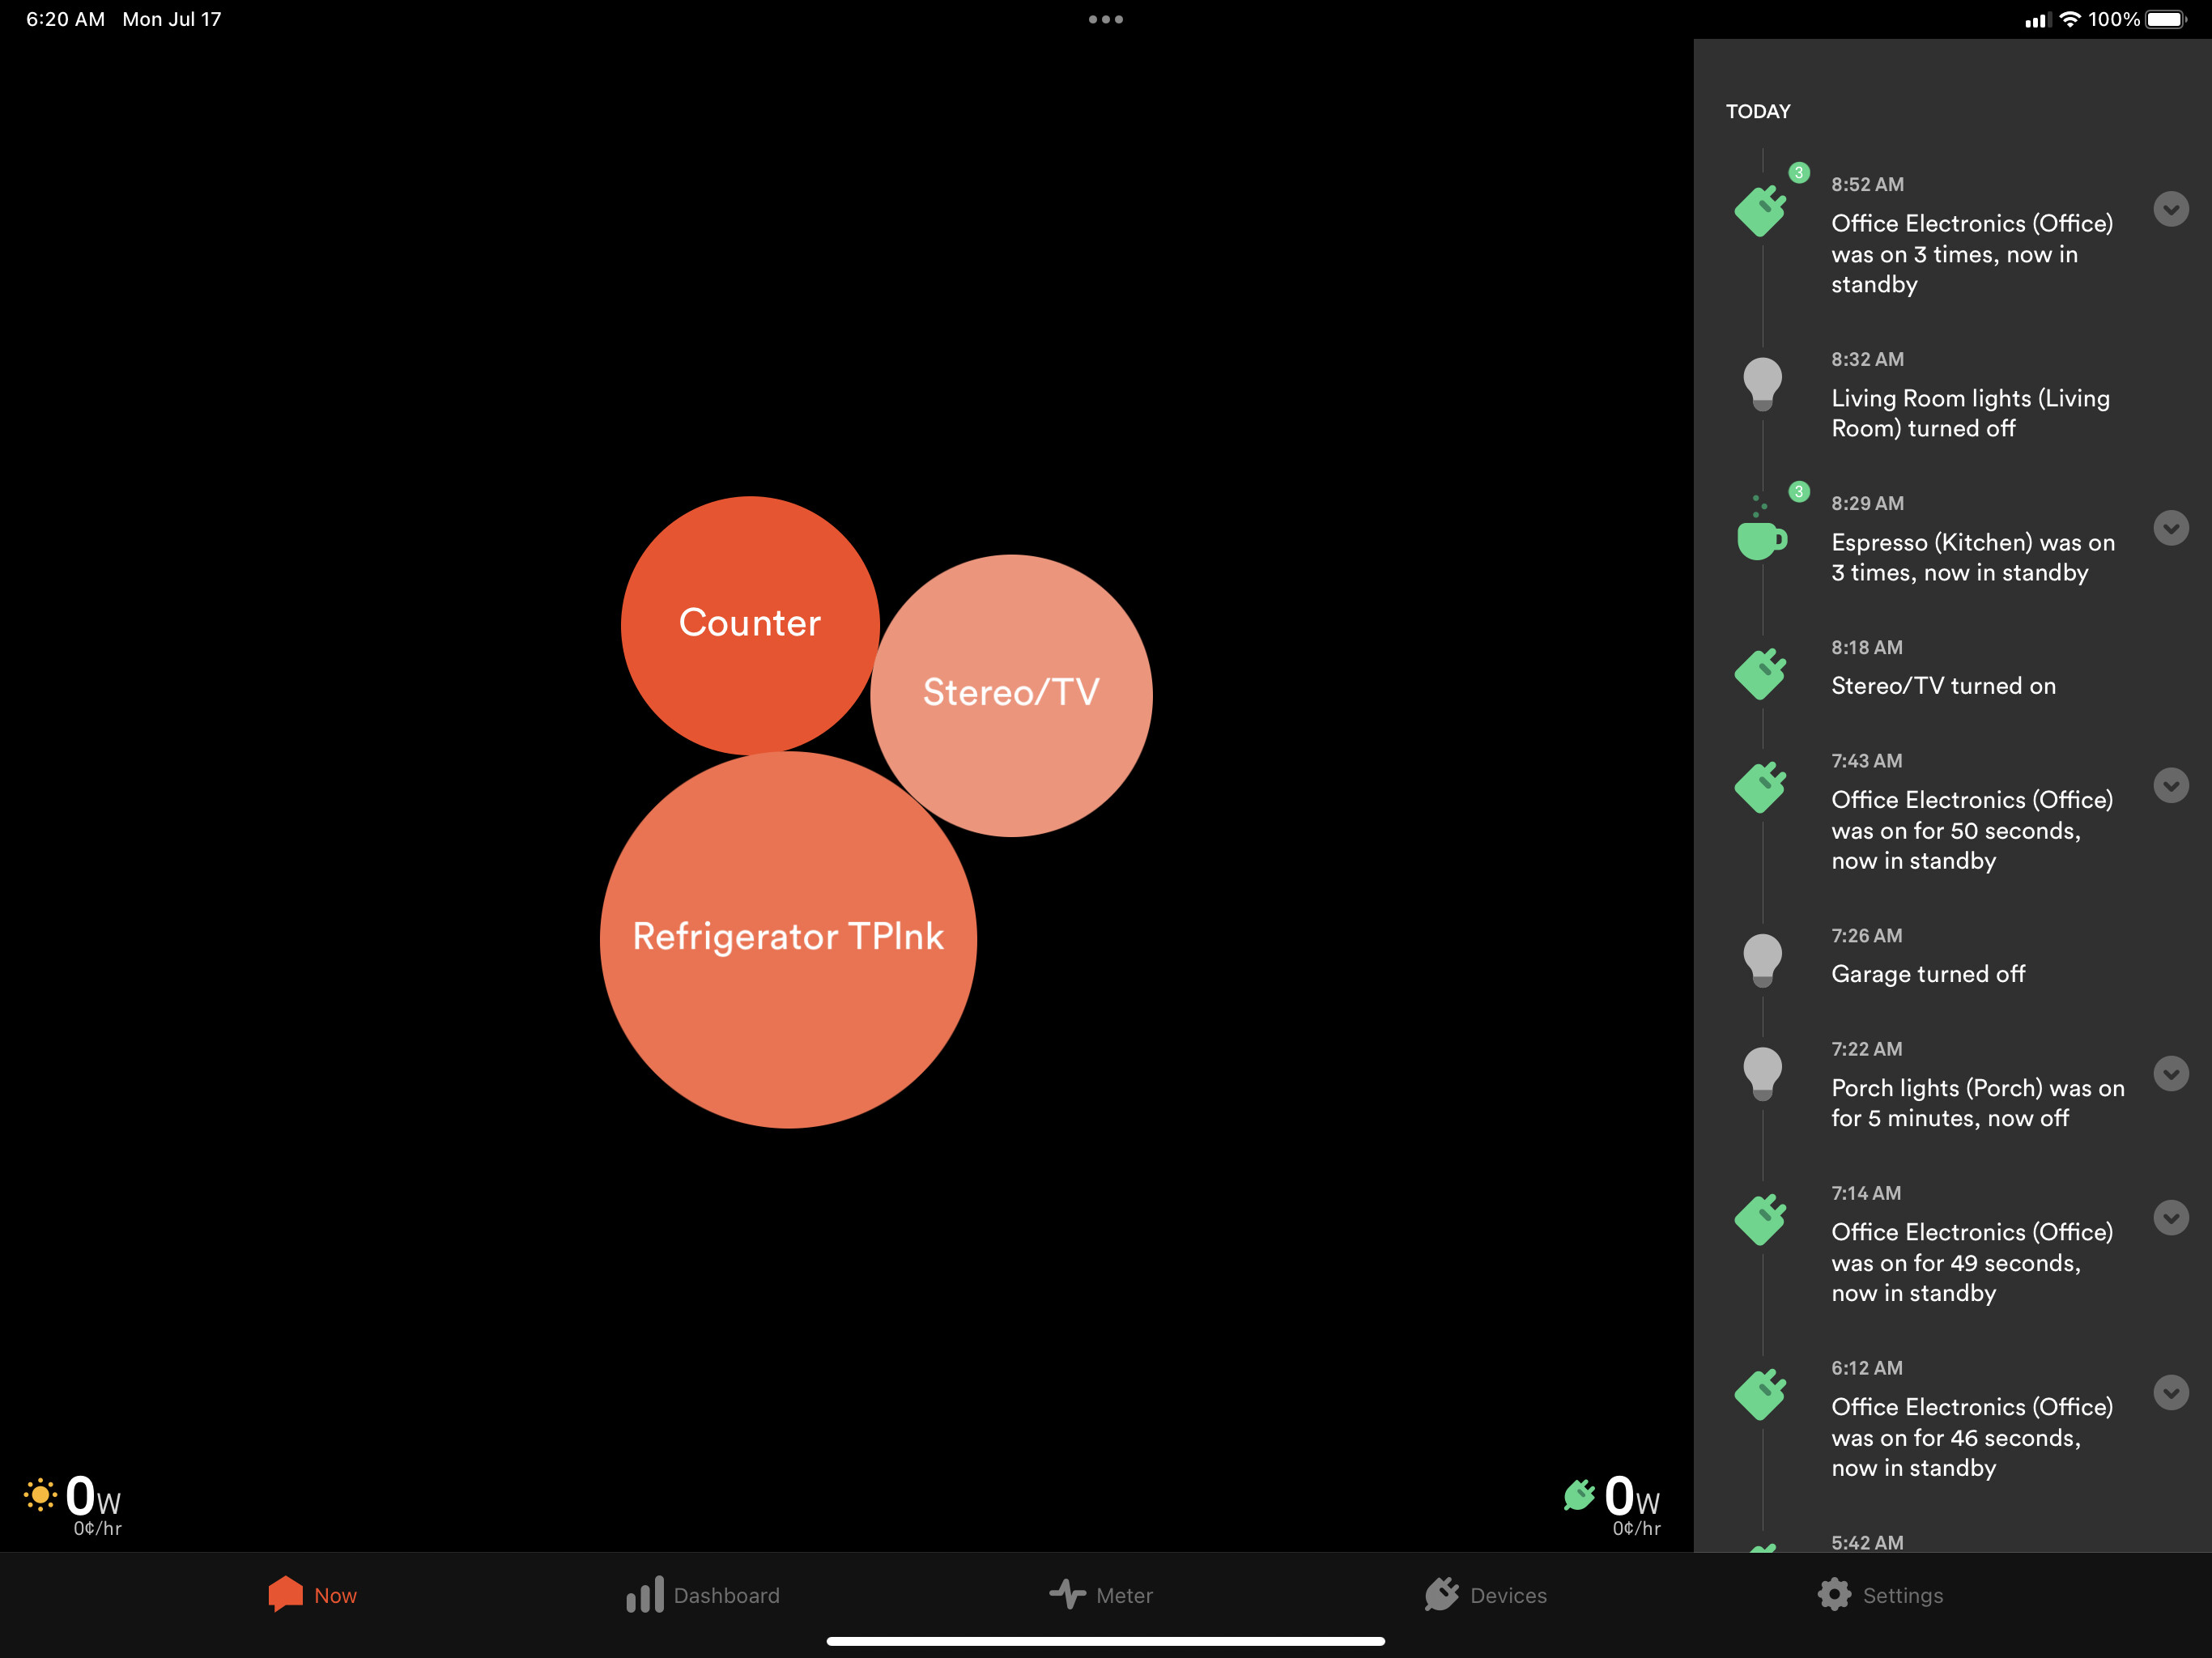
Task: Tap the Espresso coffee cup icon
Action: [1761, 539]
